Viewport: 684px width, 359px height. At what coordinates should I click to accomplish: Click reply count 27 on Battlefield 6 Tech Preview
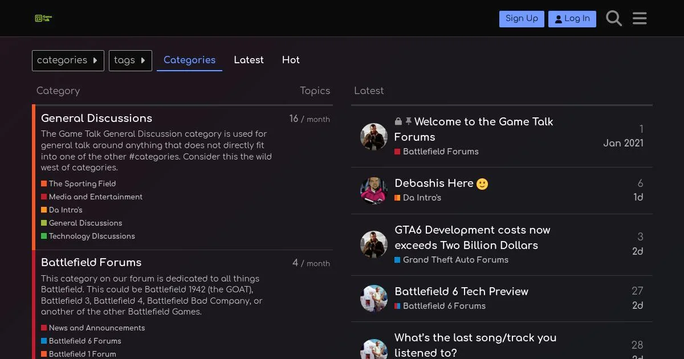(x=637, y=291)
